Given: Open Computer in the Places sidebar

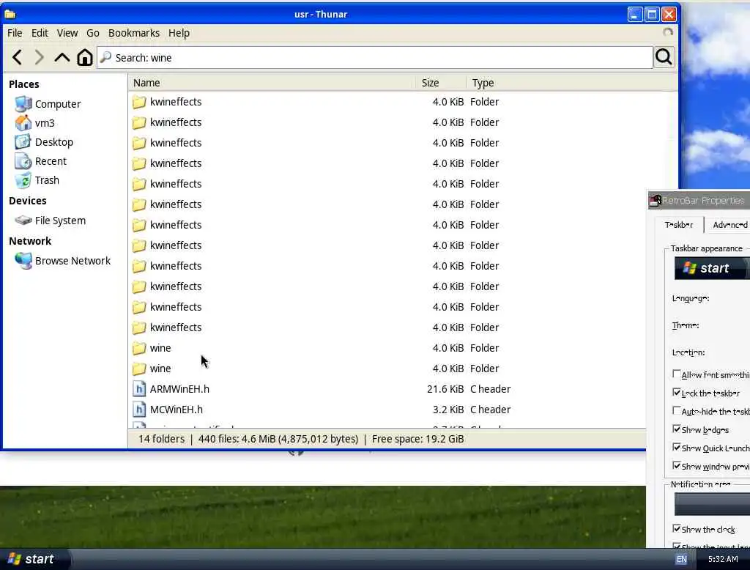Looking at the screenshot, I should coord(57,104).
